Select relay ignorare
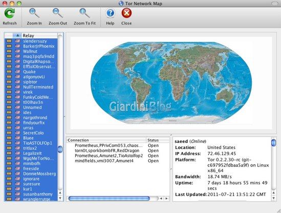The width and height of the screenshot is (281, 213). pos(31,179)
